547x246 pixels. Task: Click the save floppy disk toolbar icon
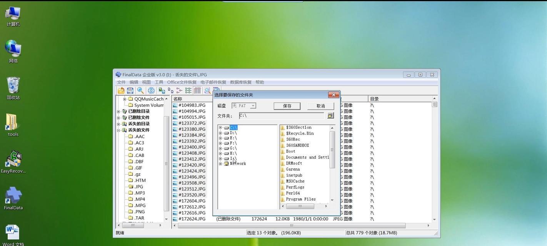[130, 90]
